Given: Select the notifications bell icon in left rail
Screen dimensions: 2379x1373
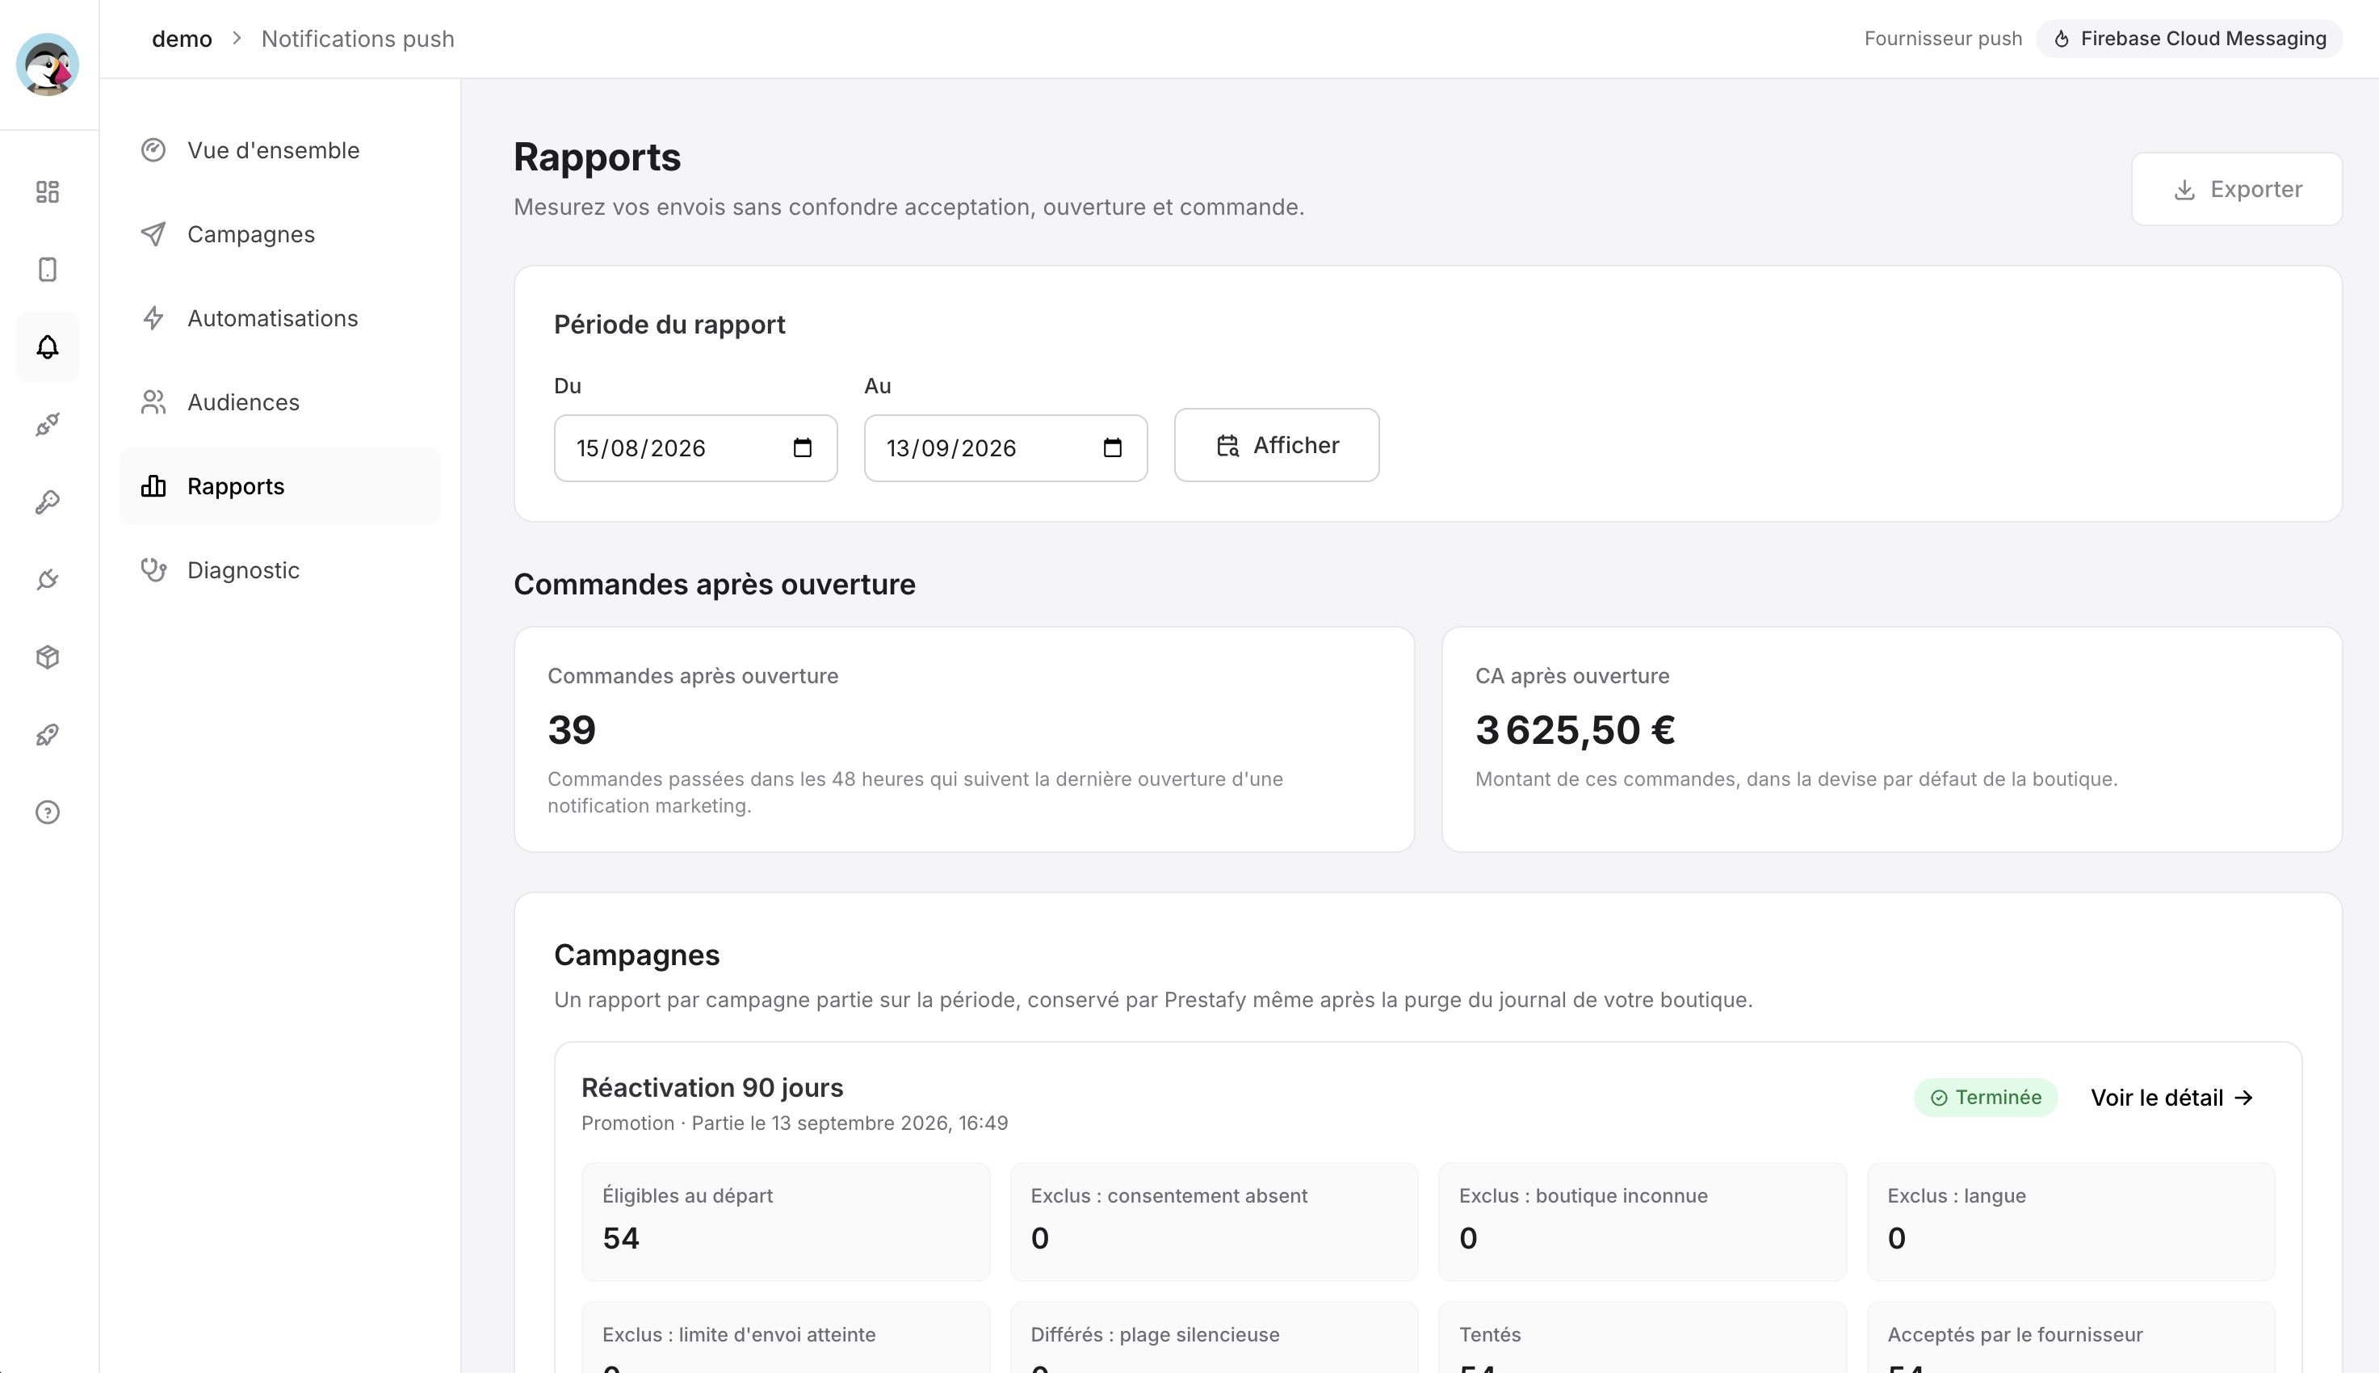Looking at the screenshot, I should (47, 346).
